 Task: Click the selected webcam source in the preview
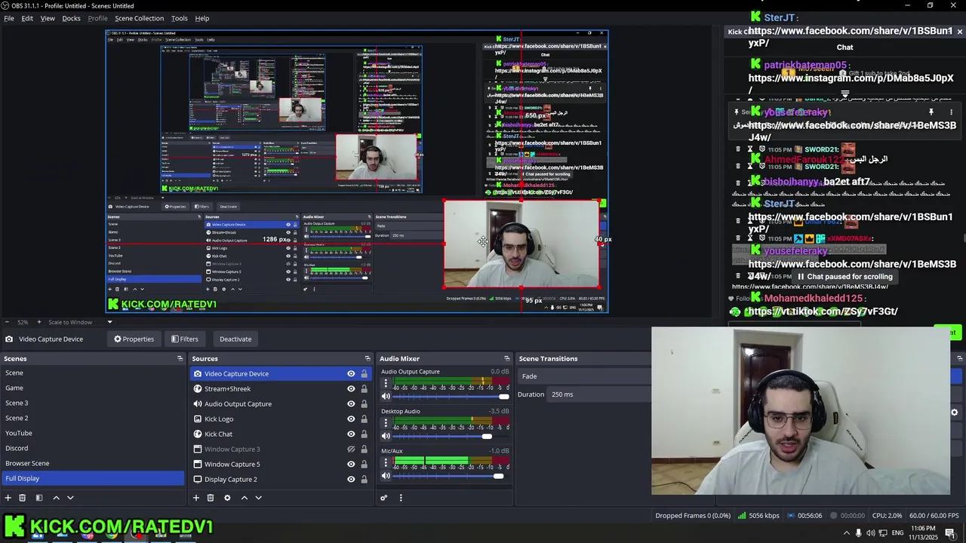521,244
